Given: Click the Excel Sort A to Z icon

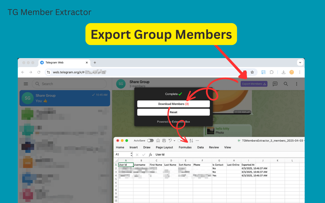Looking at the screenshot, I should [x=191, y=141].
